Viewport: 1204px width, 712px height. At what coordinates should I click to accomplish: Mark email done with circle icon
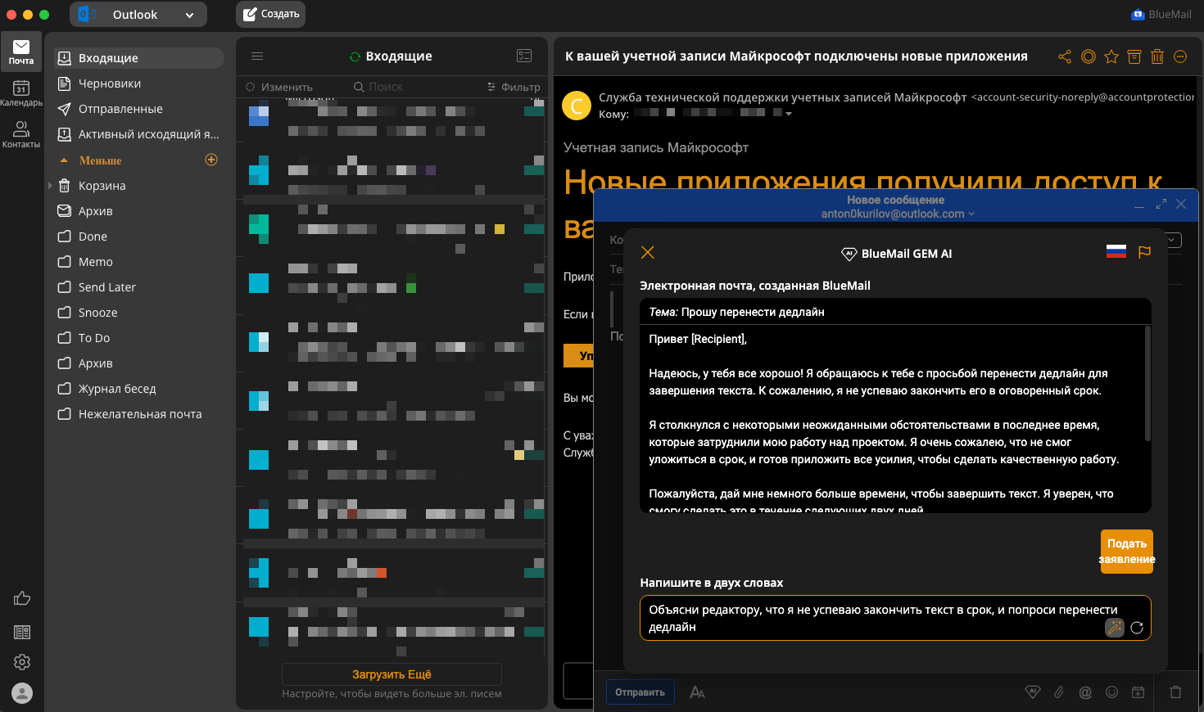tap(1089, 56)
